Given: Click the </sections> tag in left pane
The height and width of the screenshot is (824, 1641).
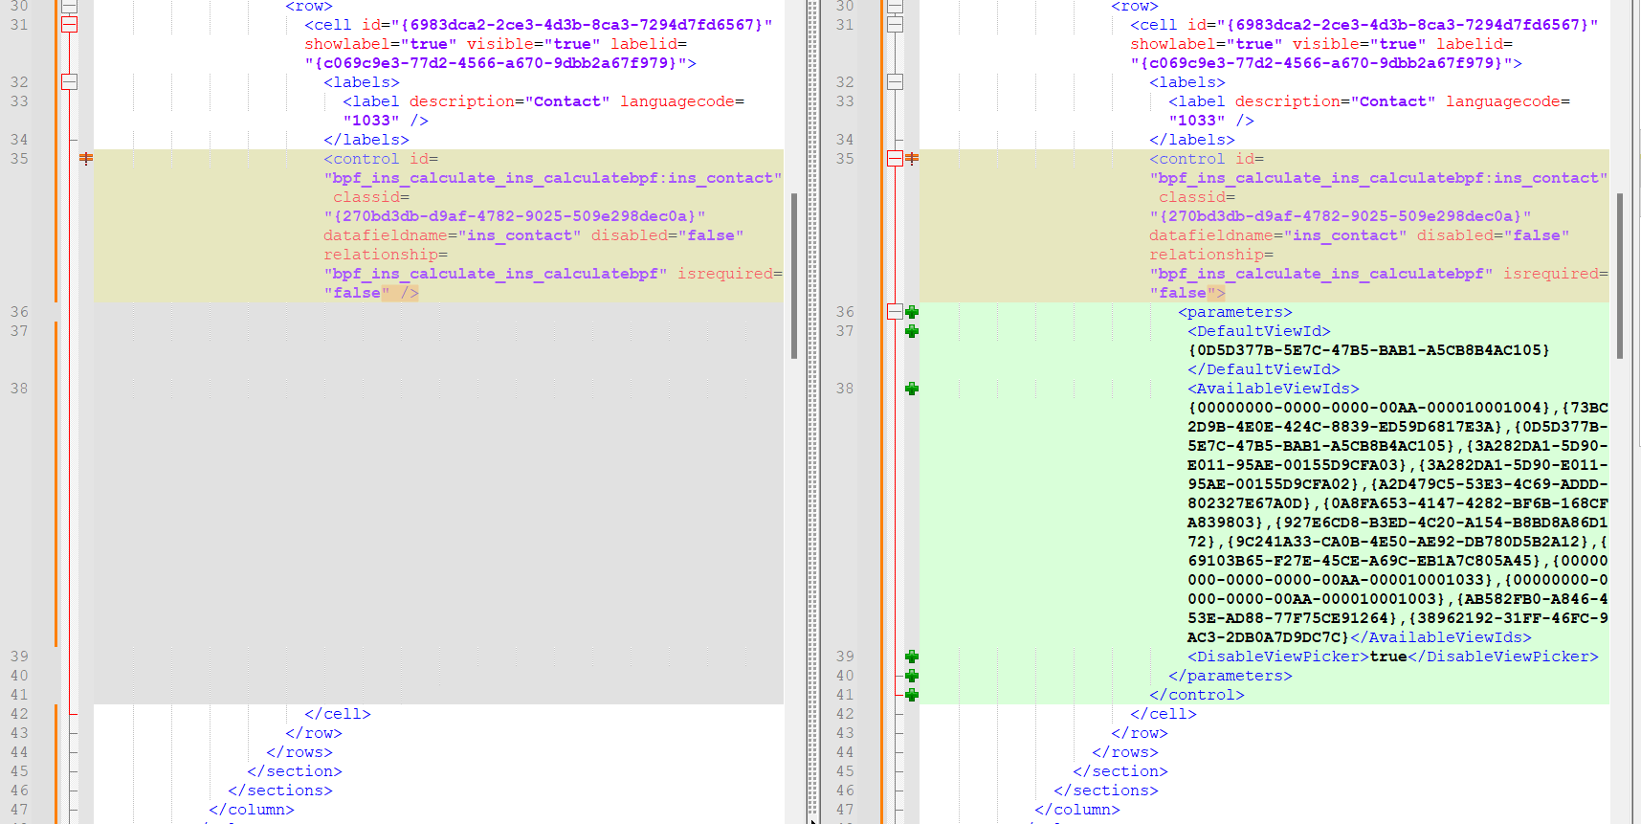Looking at the screenshot, I should (x=280, y=791).
